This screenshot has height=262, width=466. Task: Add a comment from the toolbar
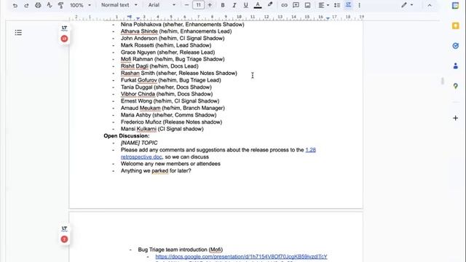point(296,5)
